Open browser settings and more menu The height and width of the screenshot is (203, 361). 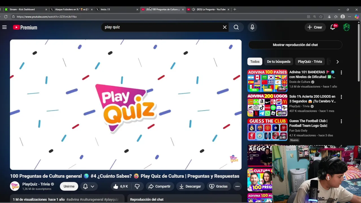(x=350, y=17)
